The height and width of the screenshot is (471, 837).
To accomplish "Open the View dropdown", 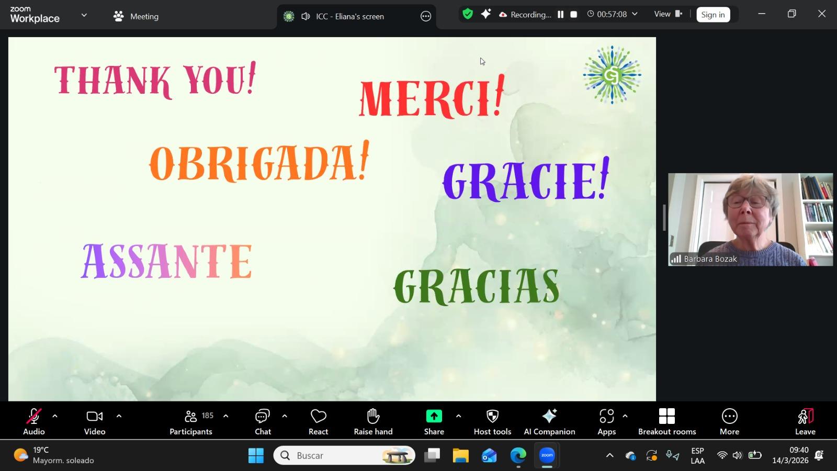I will click(x=668, y=14).
